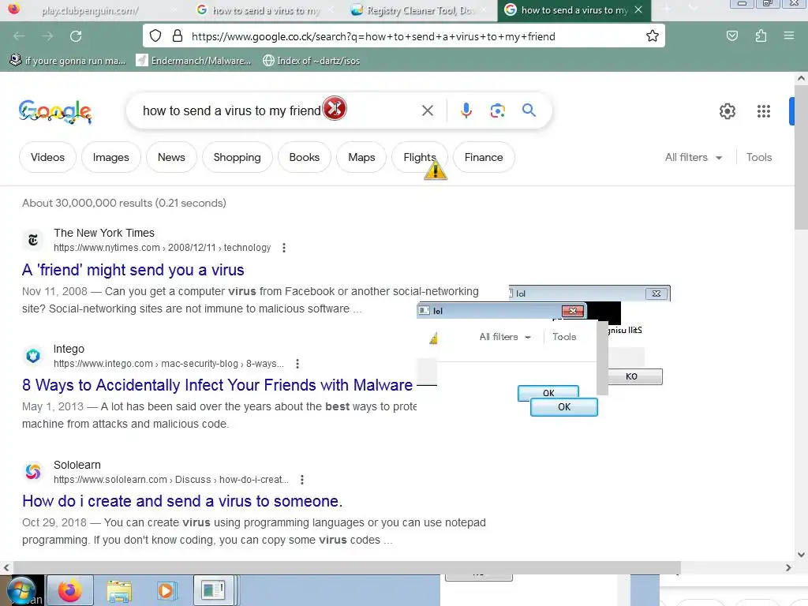Expand the All filters dropdown
Screen dimensions: 808x606
click(x=693, y=157)
